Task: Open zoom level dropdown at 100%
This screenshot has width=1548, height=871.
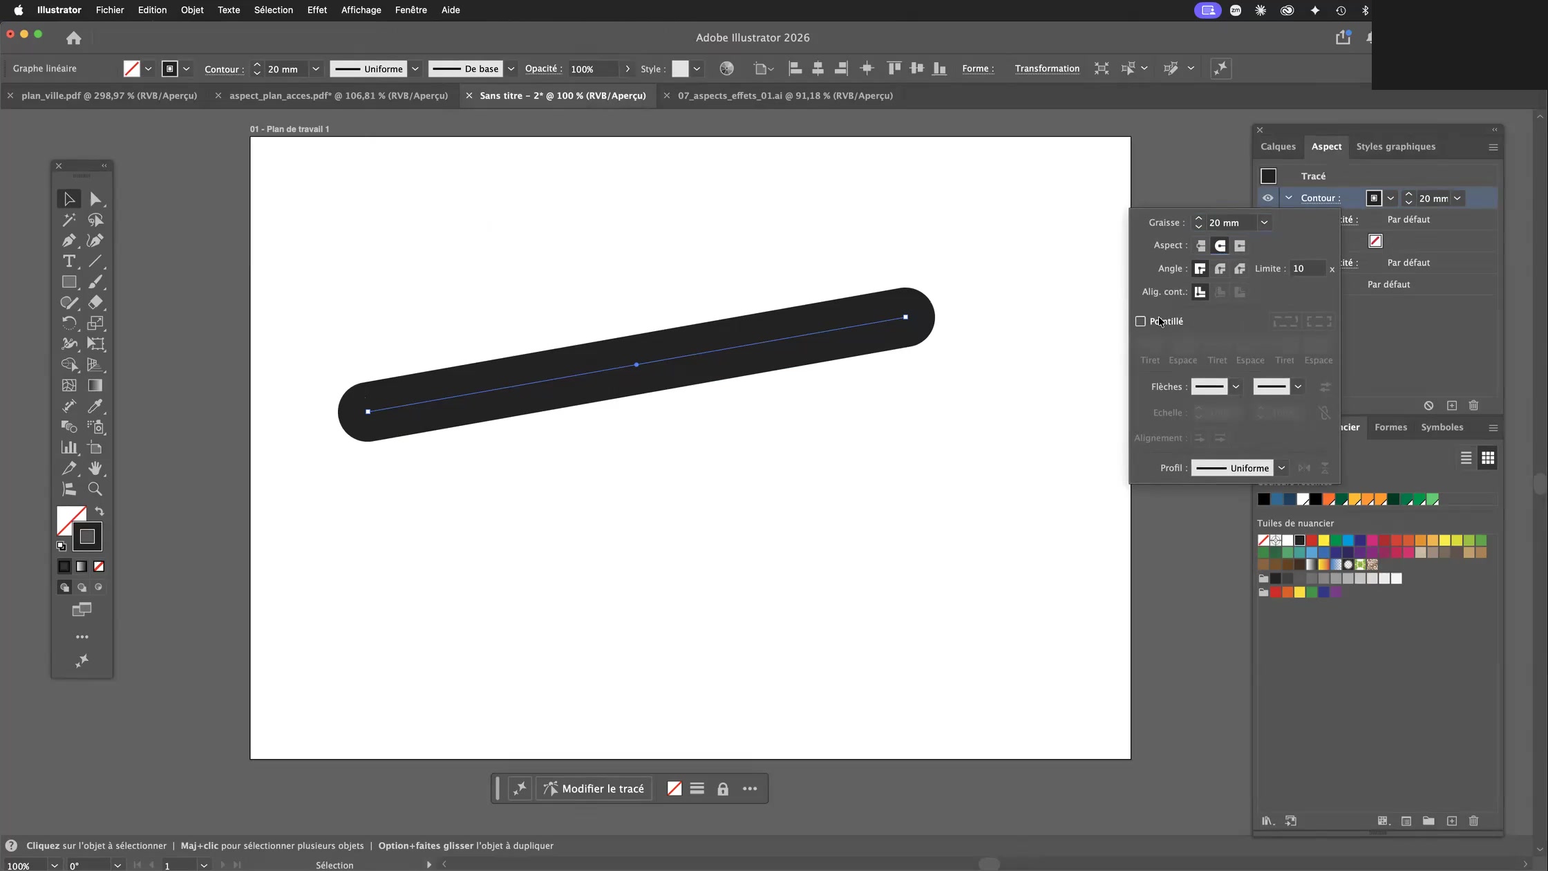Action: click(54, 865)
